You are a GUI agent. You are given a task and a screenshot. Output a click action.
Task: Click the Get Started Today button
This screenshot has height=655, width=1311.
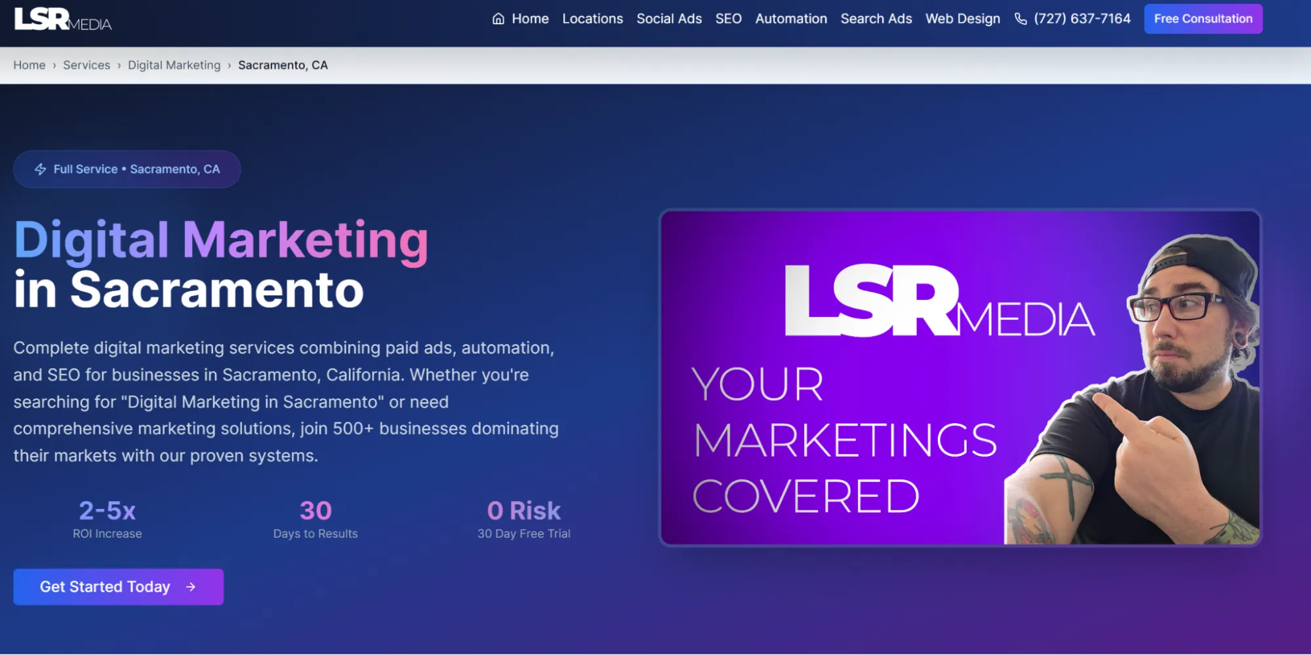tap(118, 587)
